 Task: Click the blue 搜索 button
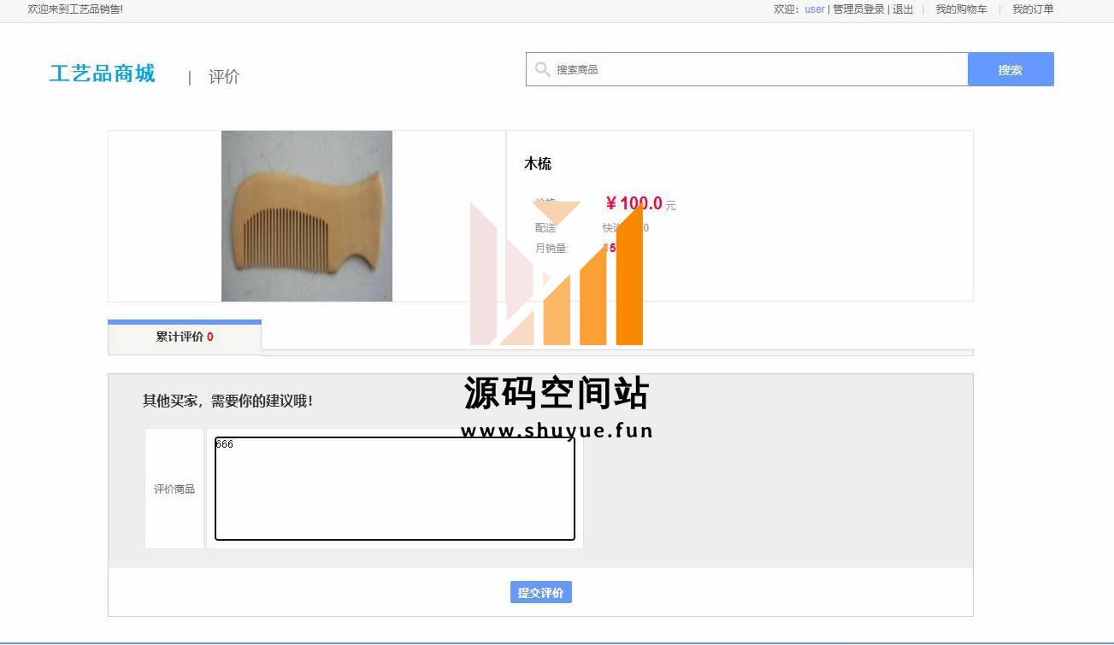(1011, 69)
